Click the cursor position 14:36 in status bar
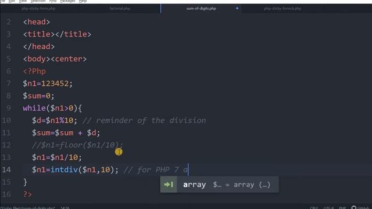This screenshot has height=209, width=372. [x=65, y=208]
